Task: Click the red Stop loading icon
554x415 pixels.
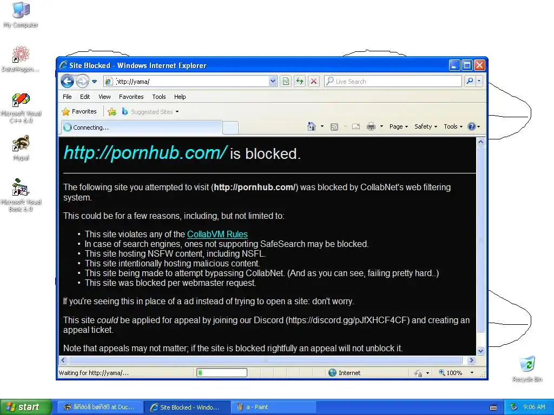Action: click(313, 82)
